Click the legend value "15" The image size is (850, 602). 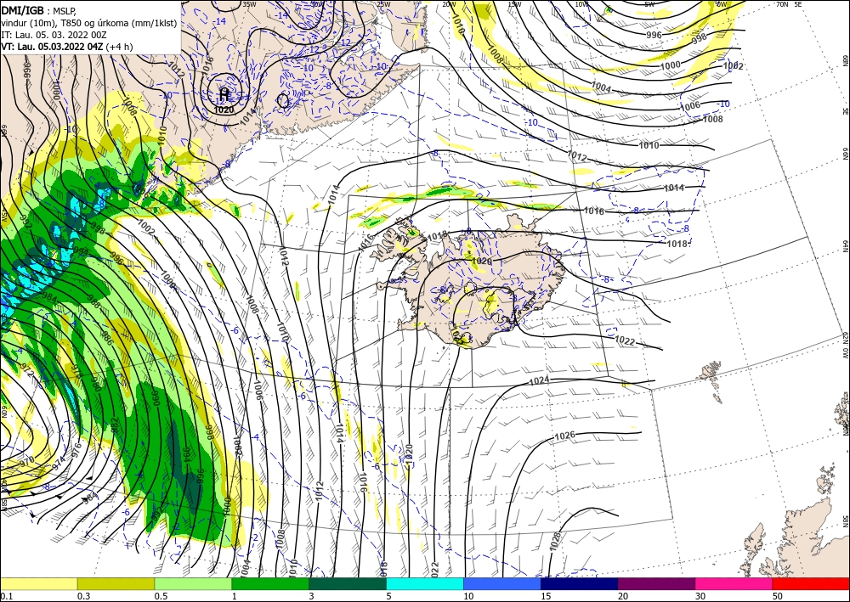pyautogui.click(x=546, y=596)
